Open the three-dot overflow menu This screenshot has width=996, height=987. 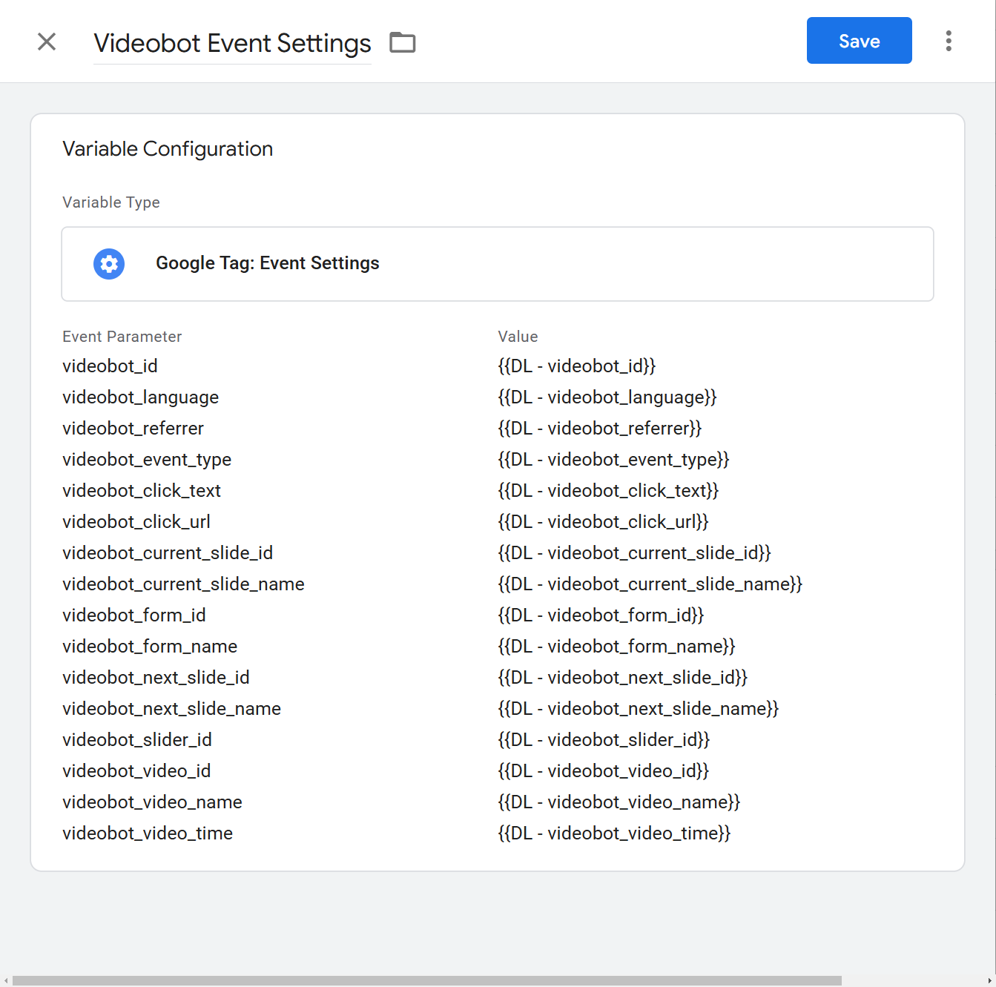[x=948, y=41]
